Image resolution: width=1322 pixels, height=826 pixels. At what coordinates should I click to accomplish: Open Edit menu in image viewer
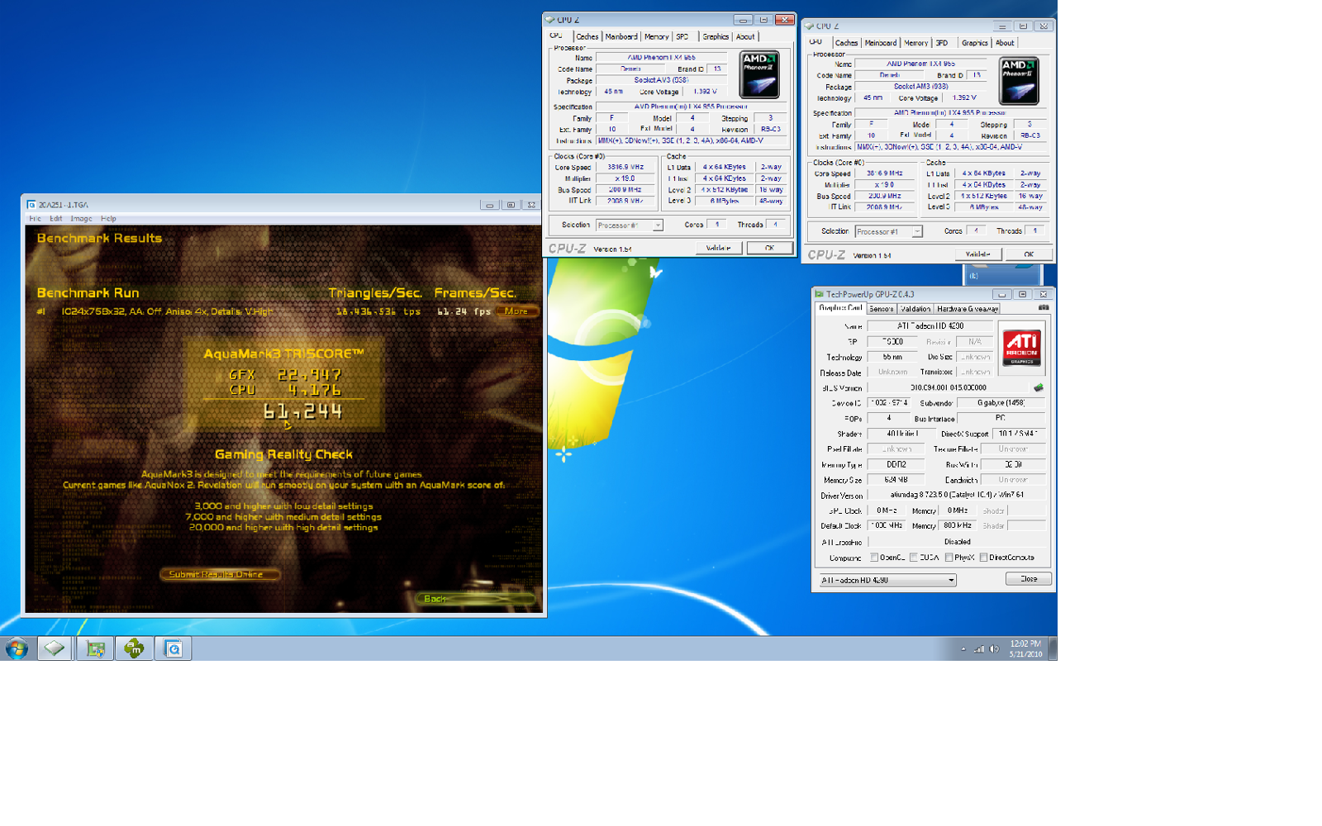click(55, 219)
